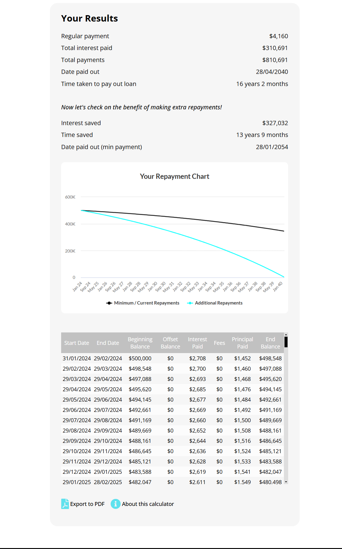Click the $310,691 total interest value
The width and height of the screenshot is (342, 549).
coord(275,48)
